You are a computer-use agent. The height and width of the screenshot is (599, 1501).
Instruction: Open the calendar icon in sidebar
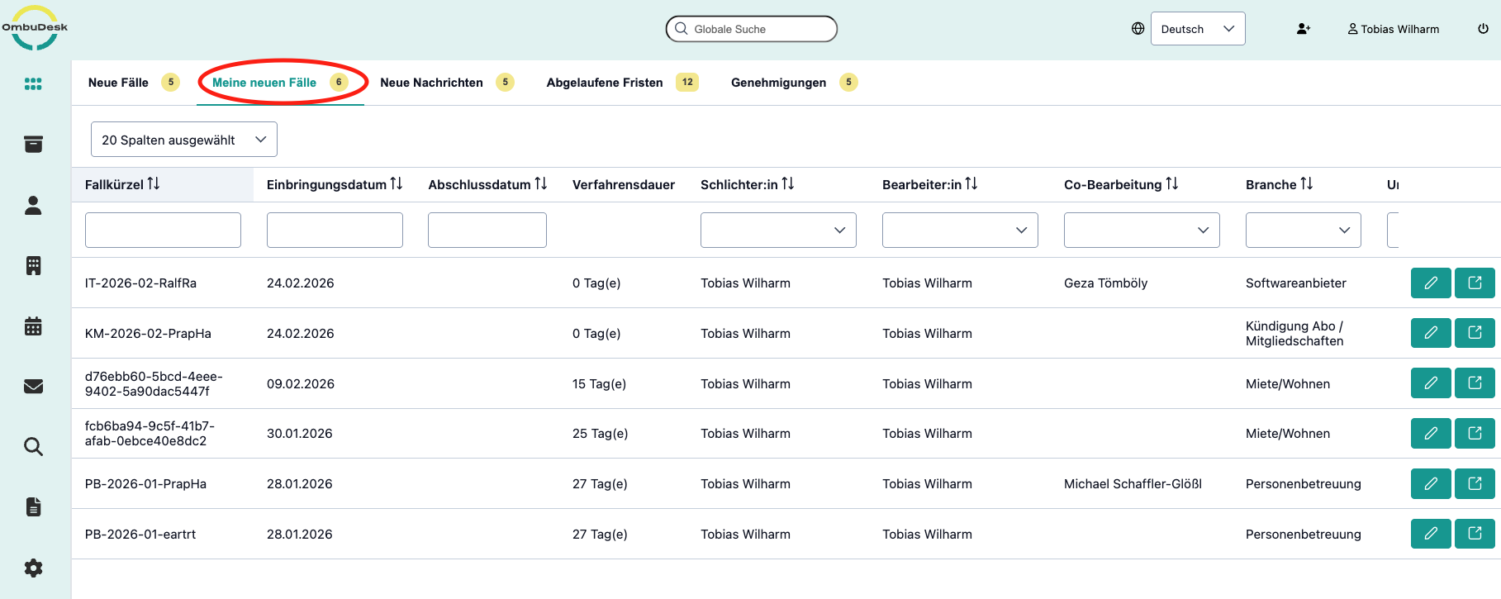click(33, 326)
